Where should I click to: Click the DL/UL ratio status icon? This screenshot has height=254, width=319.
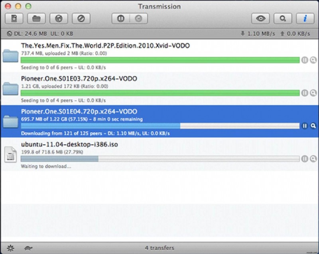point(9,33)
